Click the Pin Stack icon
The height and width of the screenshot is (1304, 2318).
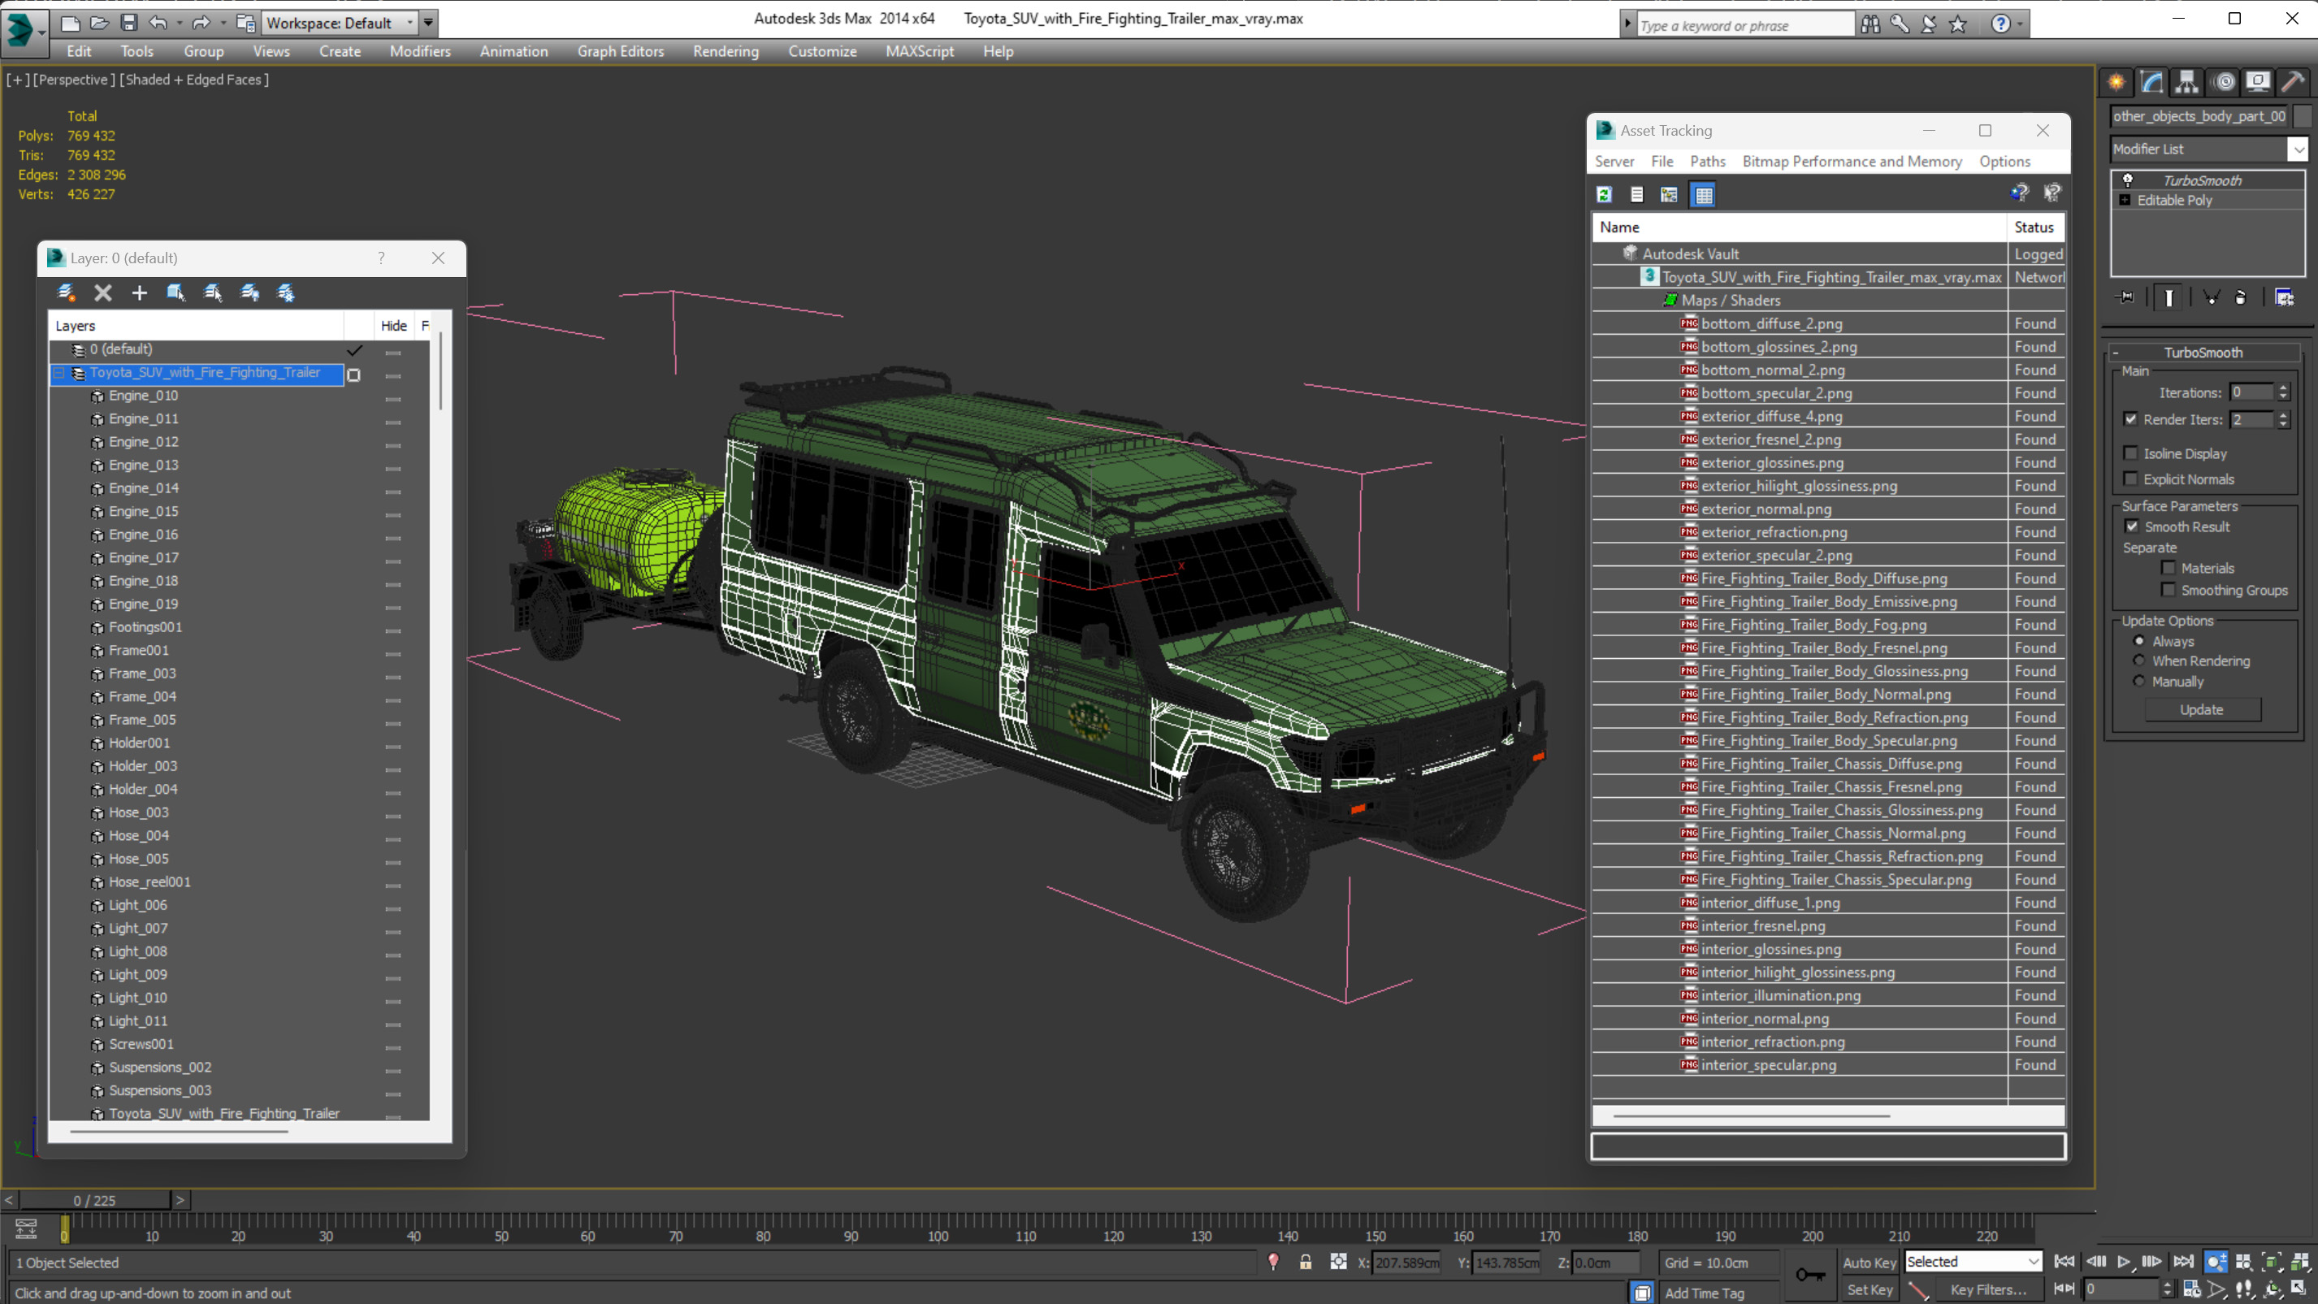pos(2125,297)
